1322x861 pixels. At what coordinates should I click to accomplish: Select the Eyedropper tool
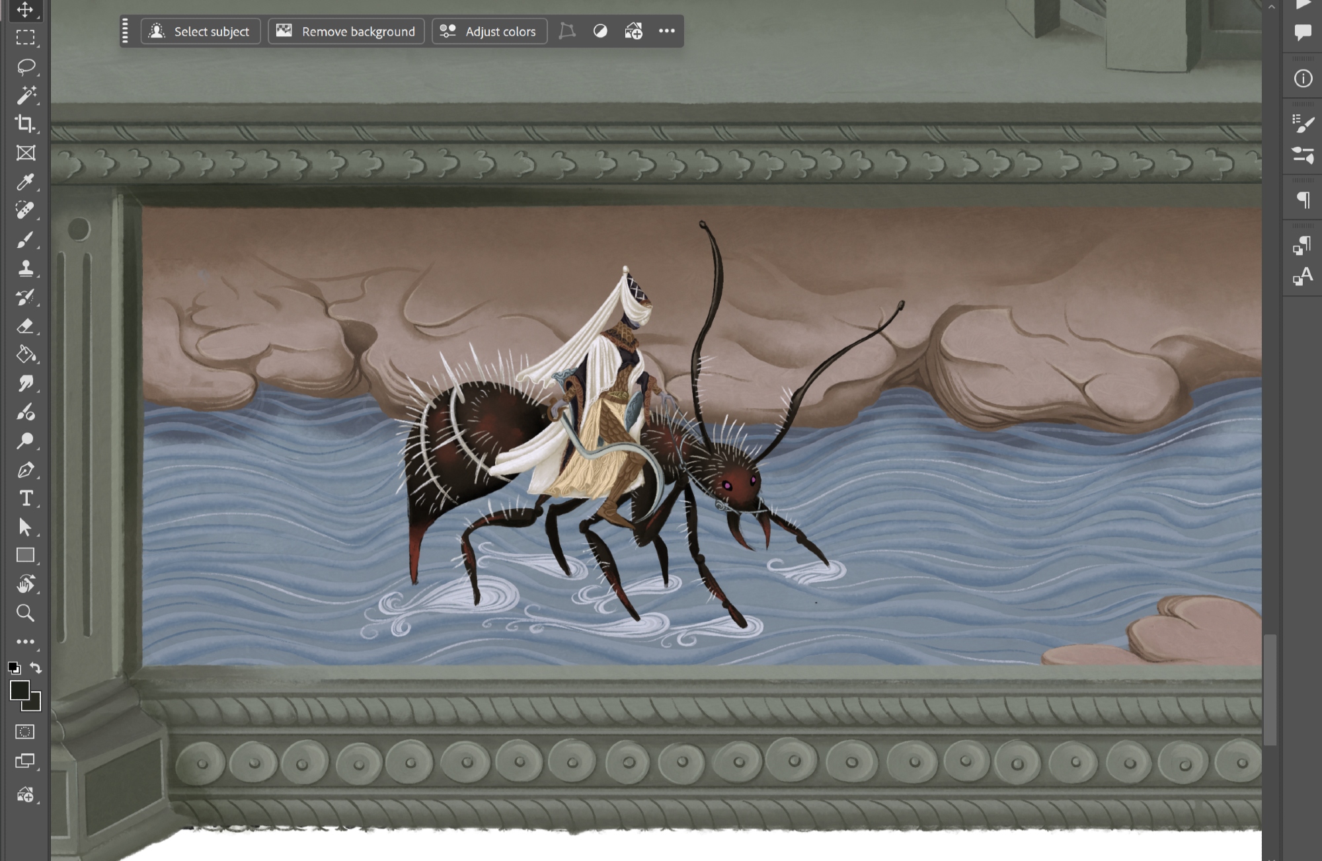[x=25, y=181]
